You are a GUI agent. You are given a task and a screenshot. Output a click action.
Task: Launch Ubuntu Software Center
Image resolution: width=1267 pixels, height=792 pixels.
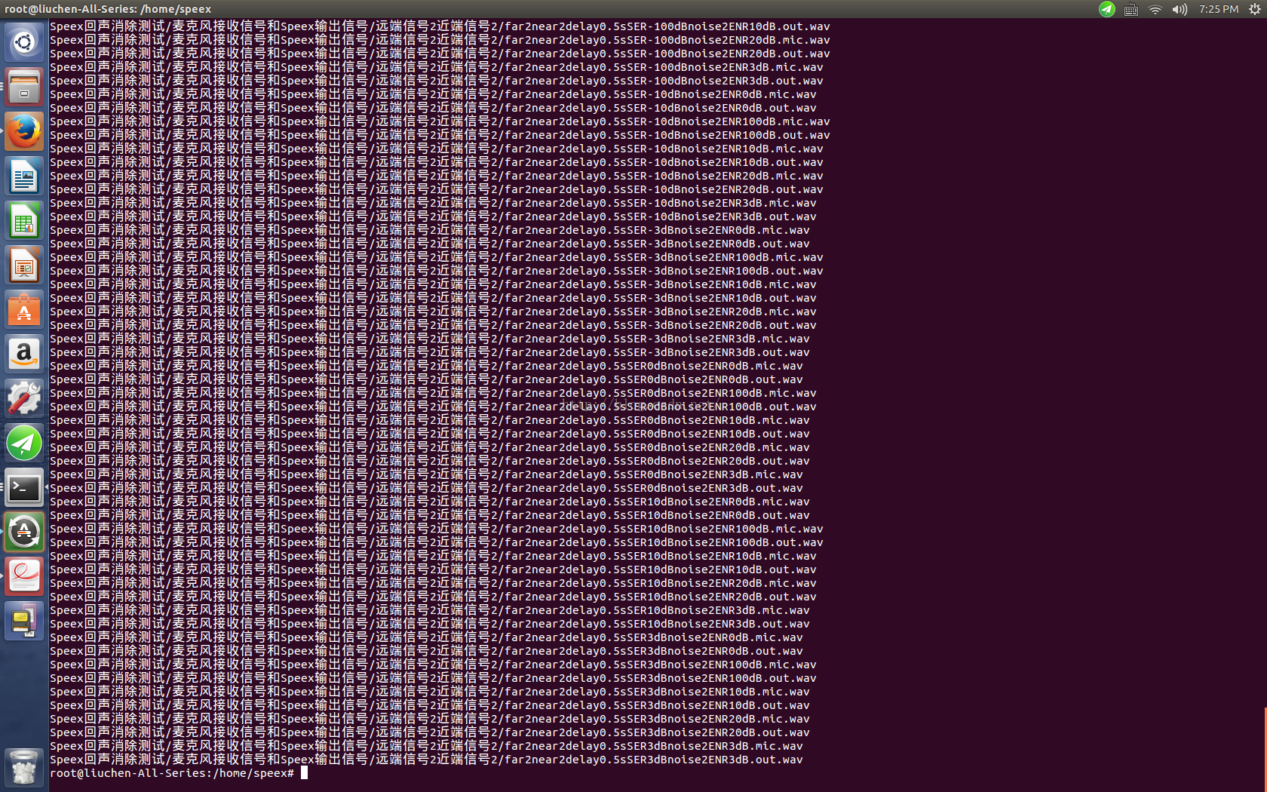click(x=24, y=309)
